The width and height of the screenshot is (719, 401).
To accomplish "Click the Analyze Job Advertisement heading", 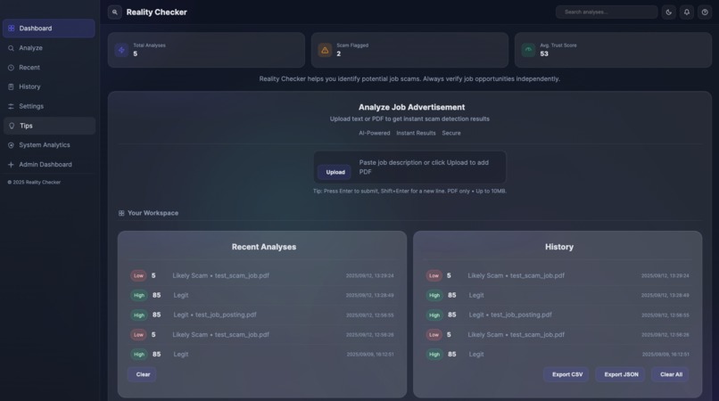I will tap(411, 107).
